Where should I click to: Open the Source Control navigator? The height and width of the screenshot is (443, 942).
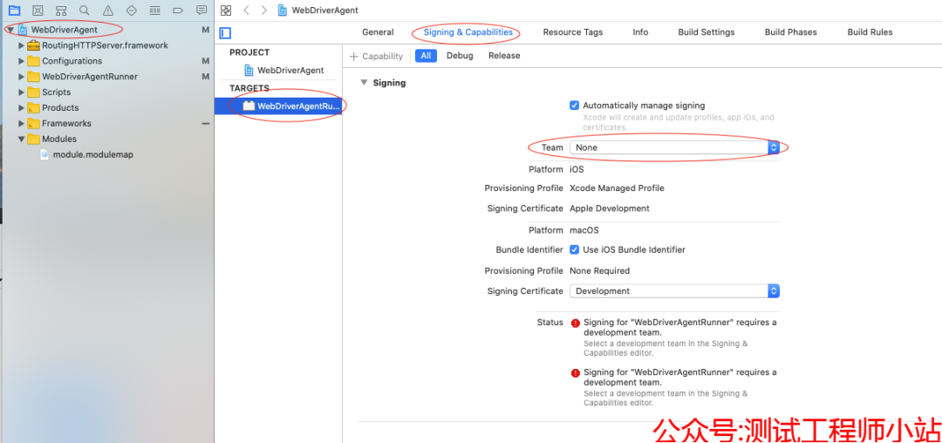pyautogui.click(x=38, y=10)
